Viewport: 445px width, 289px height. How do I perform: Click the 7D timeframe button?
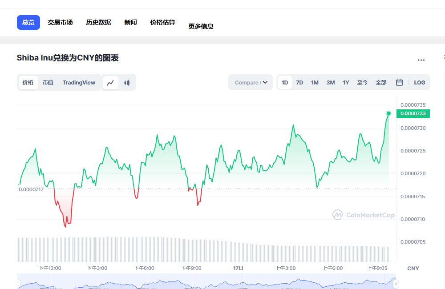[299, 82]
